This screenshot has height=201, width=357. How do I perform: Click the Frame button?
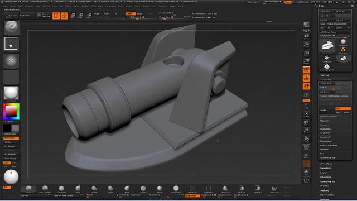[x=306, y=114]
